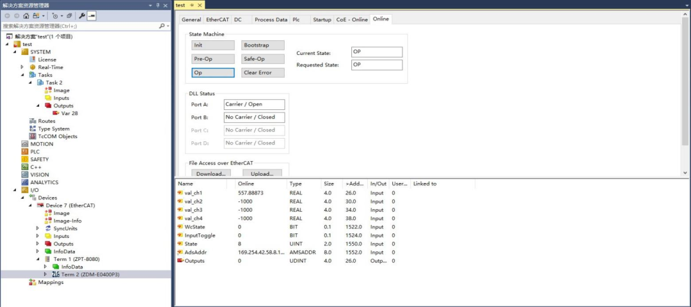Click the Solution Explorer search input field

tap(79, 26)
